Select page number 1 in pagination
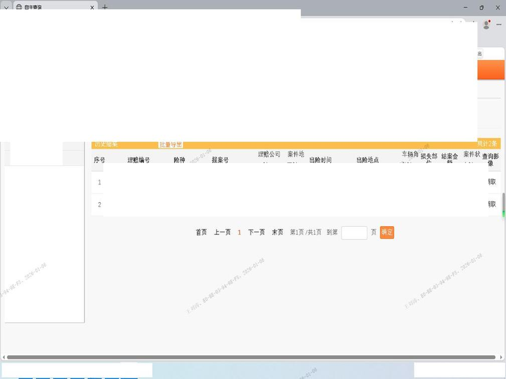The image size is (506, 379). pos(239,232)
